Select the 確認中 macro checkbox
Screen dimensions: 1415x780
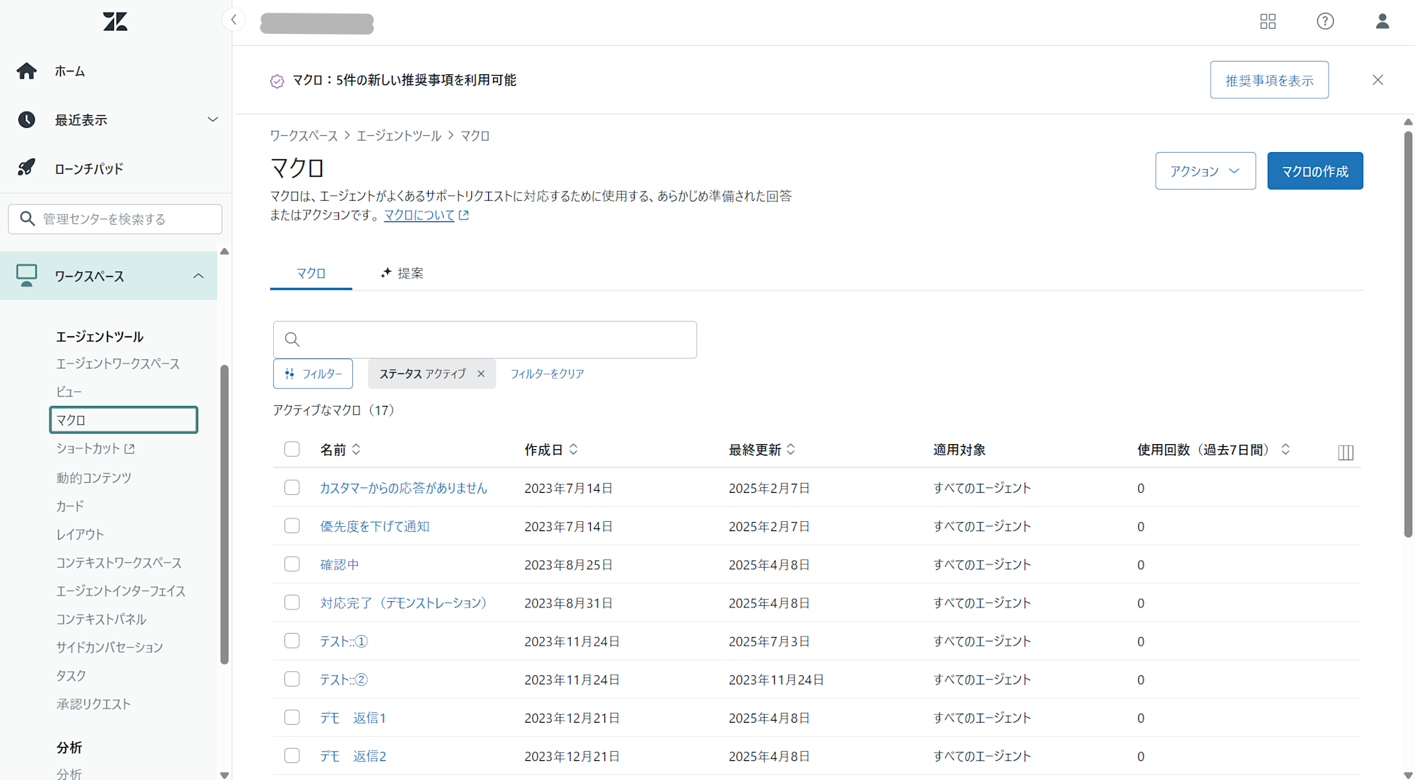(x=292, y=564)
